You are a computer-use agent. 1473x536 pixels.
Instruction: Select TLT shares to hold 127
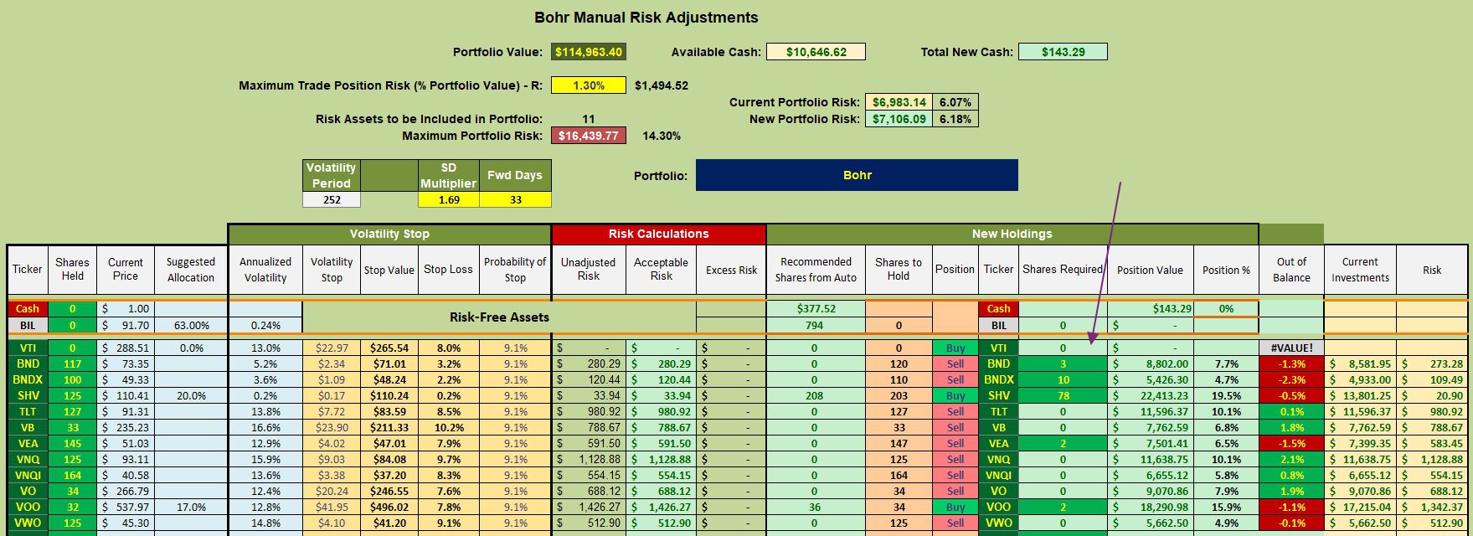(x=899, y=412)
